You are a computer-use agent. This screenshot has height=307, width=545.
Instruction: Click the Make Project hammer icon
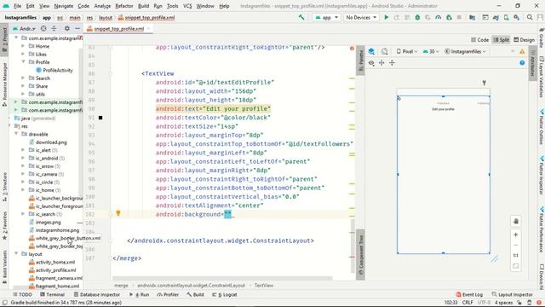click(301, 17)
